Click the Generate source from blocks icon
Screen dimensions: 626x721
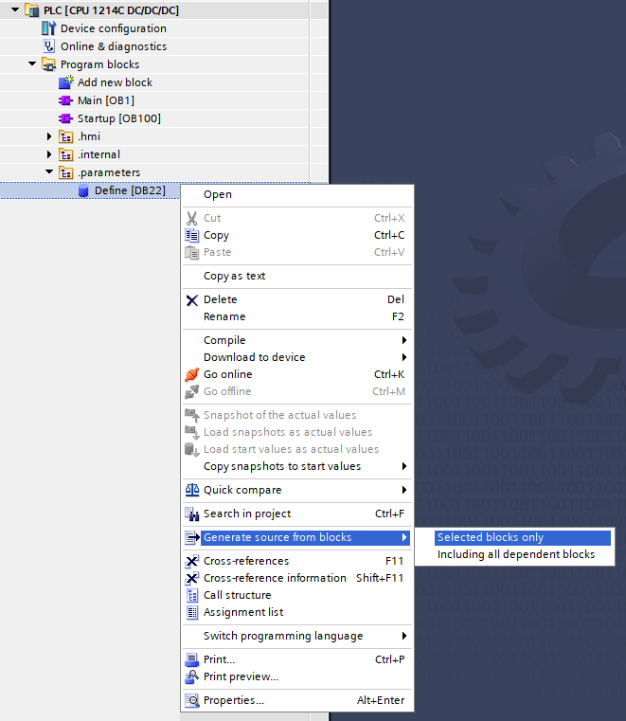coord(191,537)
